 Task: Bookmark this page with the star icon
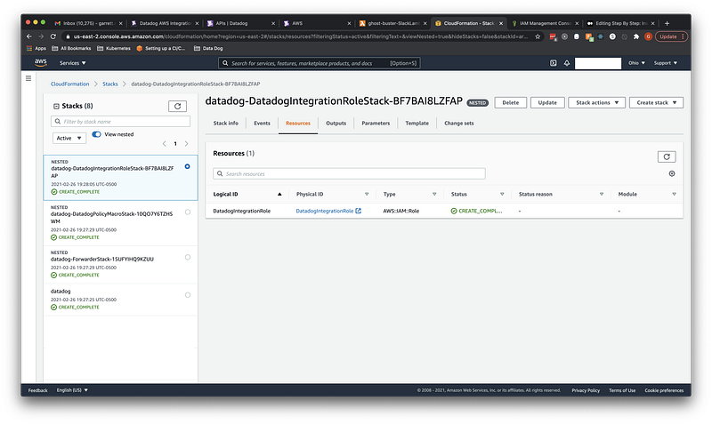click(x=538, y=36)
